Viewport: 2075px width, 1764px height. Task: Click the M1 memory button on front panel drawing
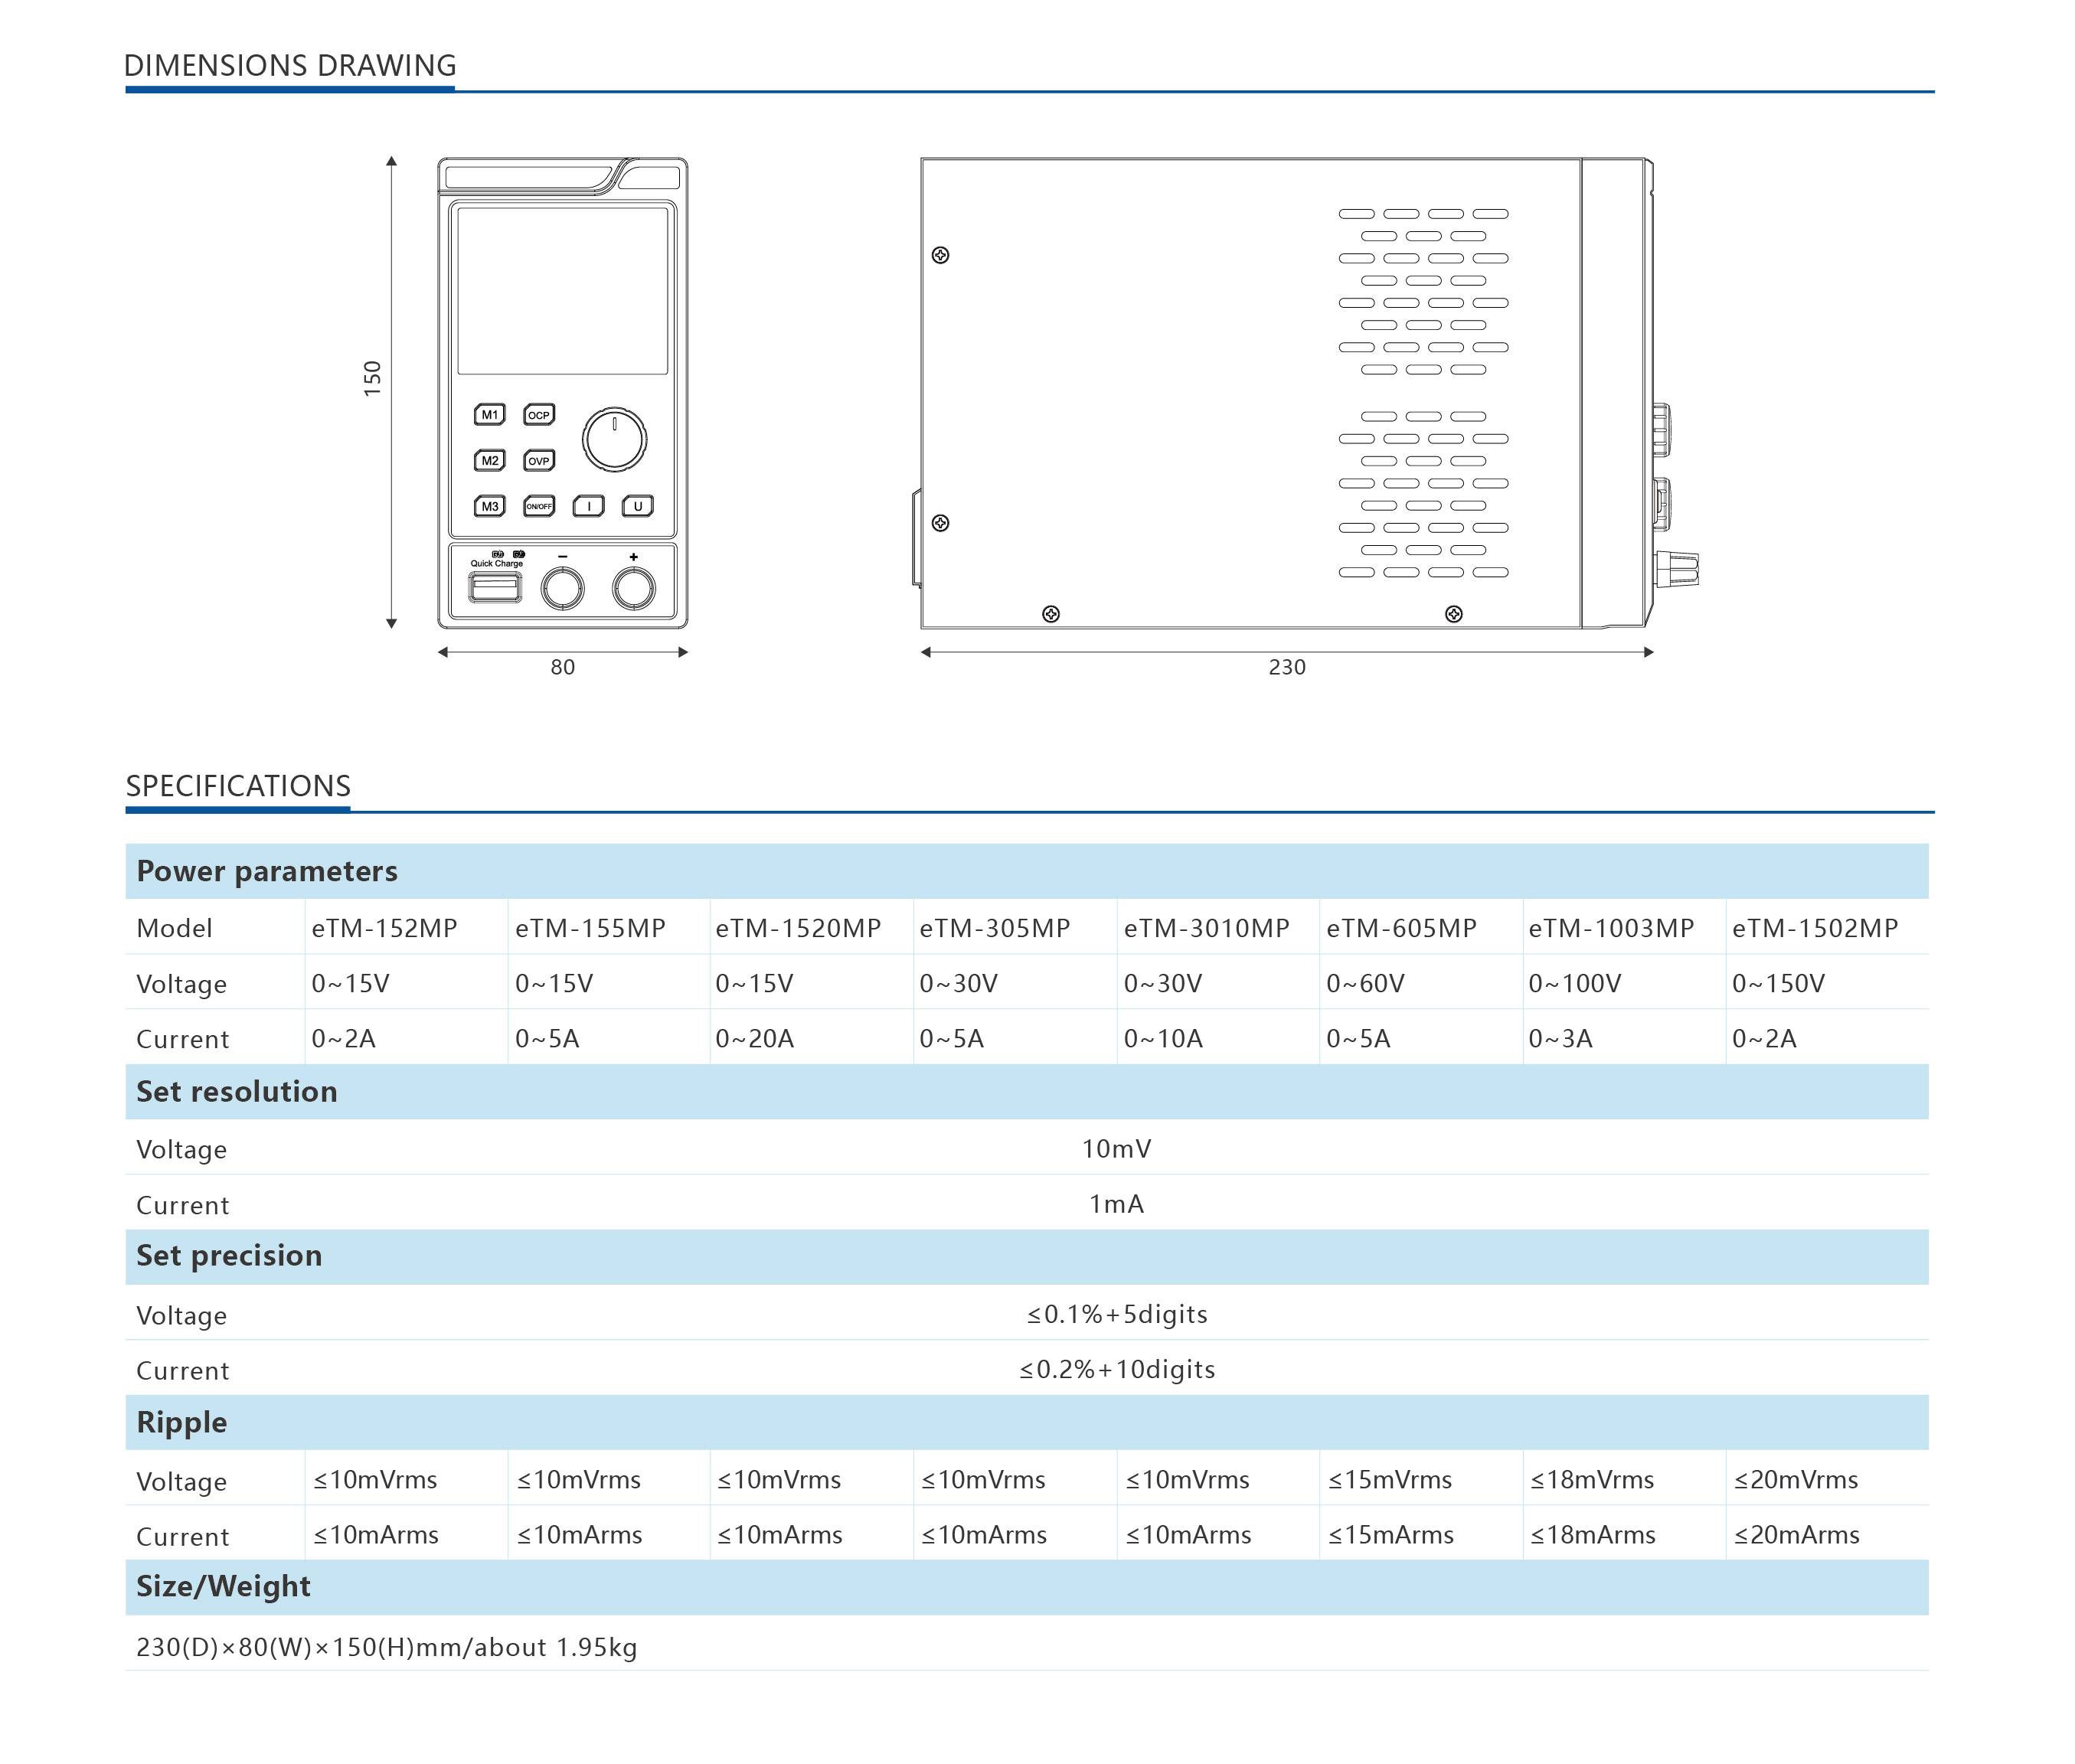(x=489, y=414)
